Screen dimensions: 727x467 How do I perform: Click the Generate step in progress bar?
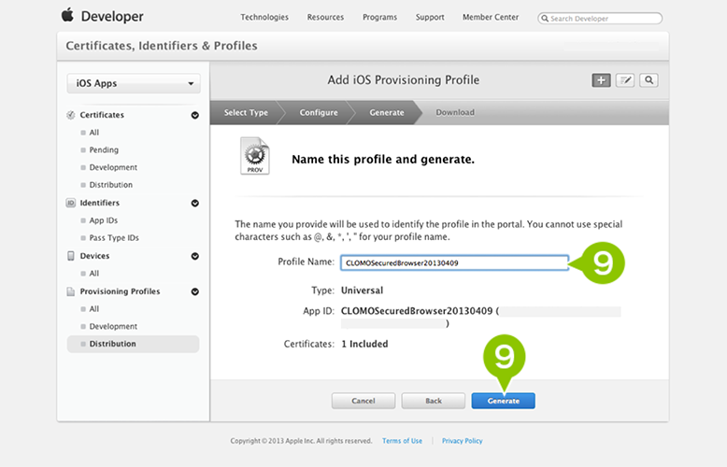click(x=387, y=113)
